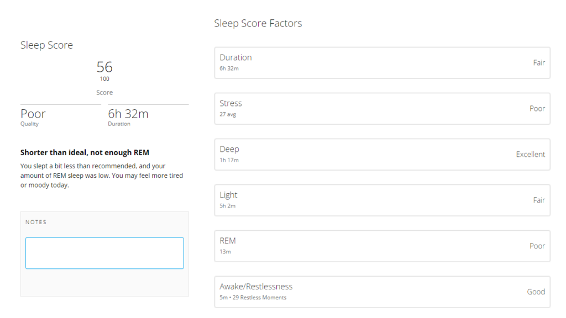Click inside the Notes text box
The height and width of the screenshot is (318, 566).
[x=104, y=253]
